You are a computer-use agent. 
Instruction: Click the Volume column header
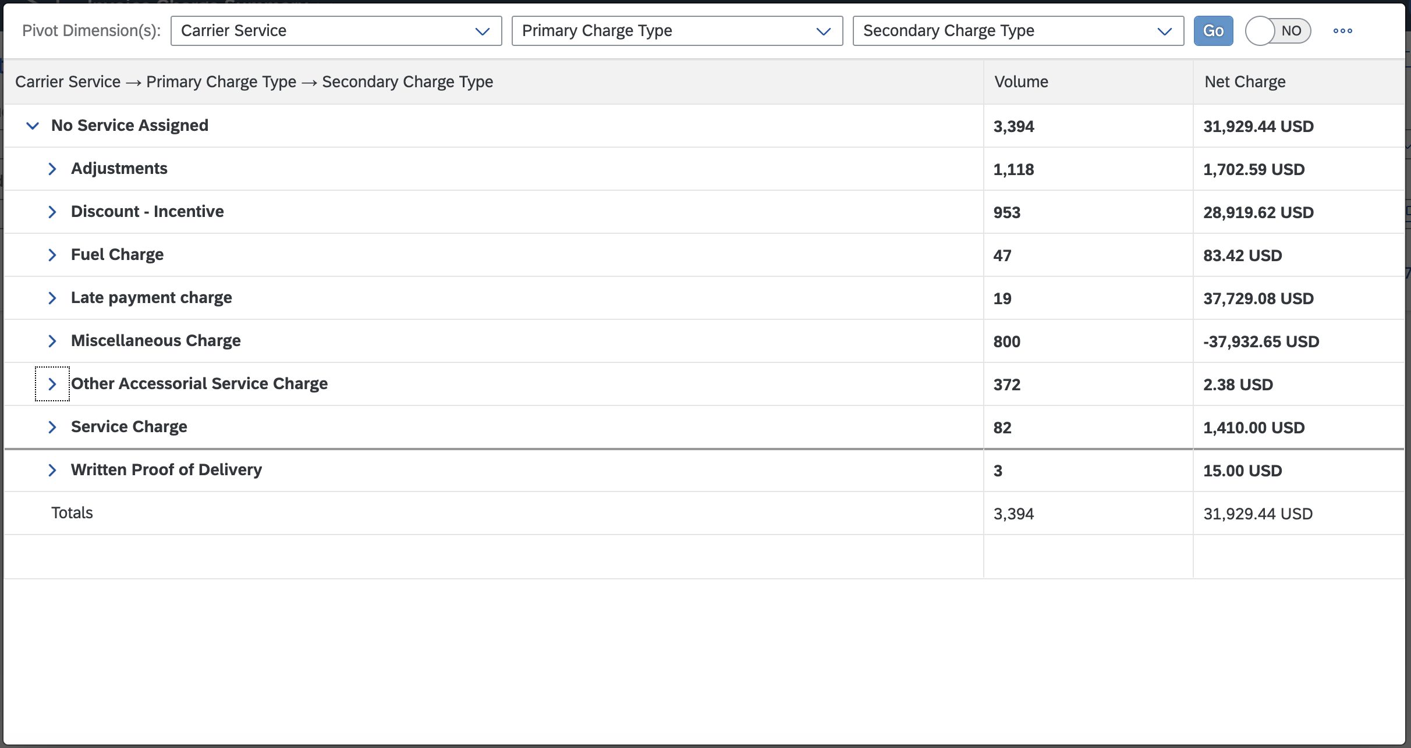click(x=1088, y=82)
